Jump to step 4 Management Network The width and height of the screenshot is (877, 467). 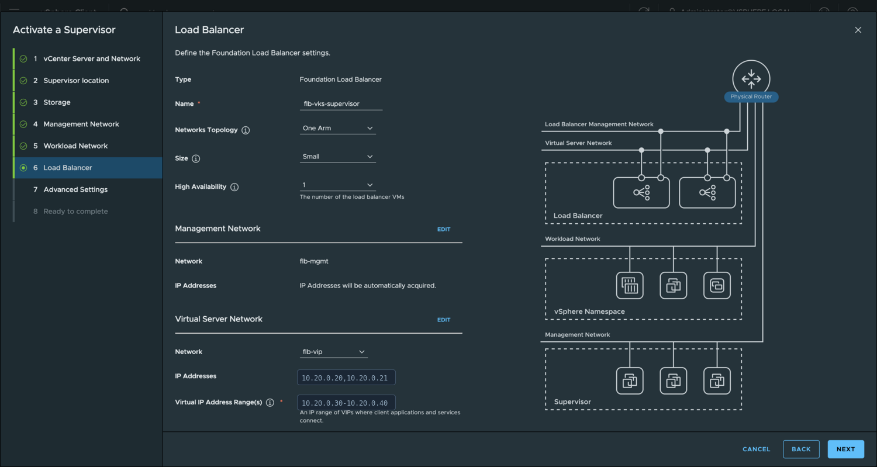tap(88, 124)
